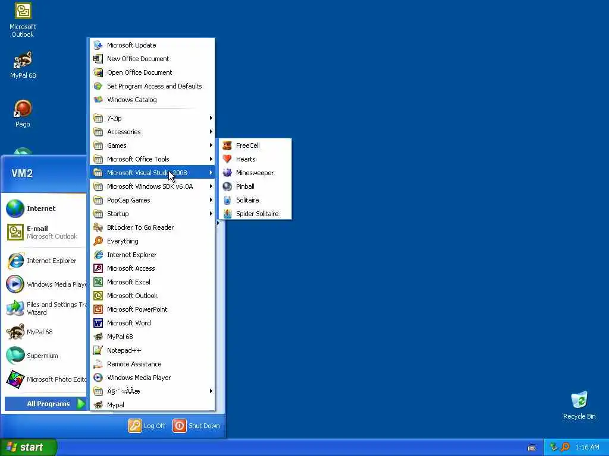Expand the Startup submenu arrow
609x456 pixels.
point(211,214)
